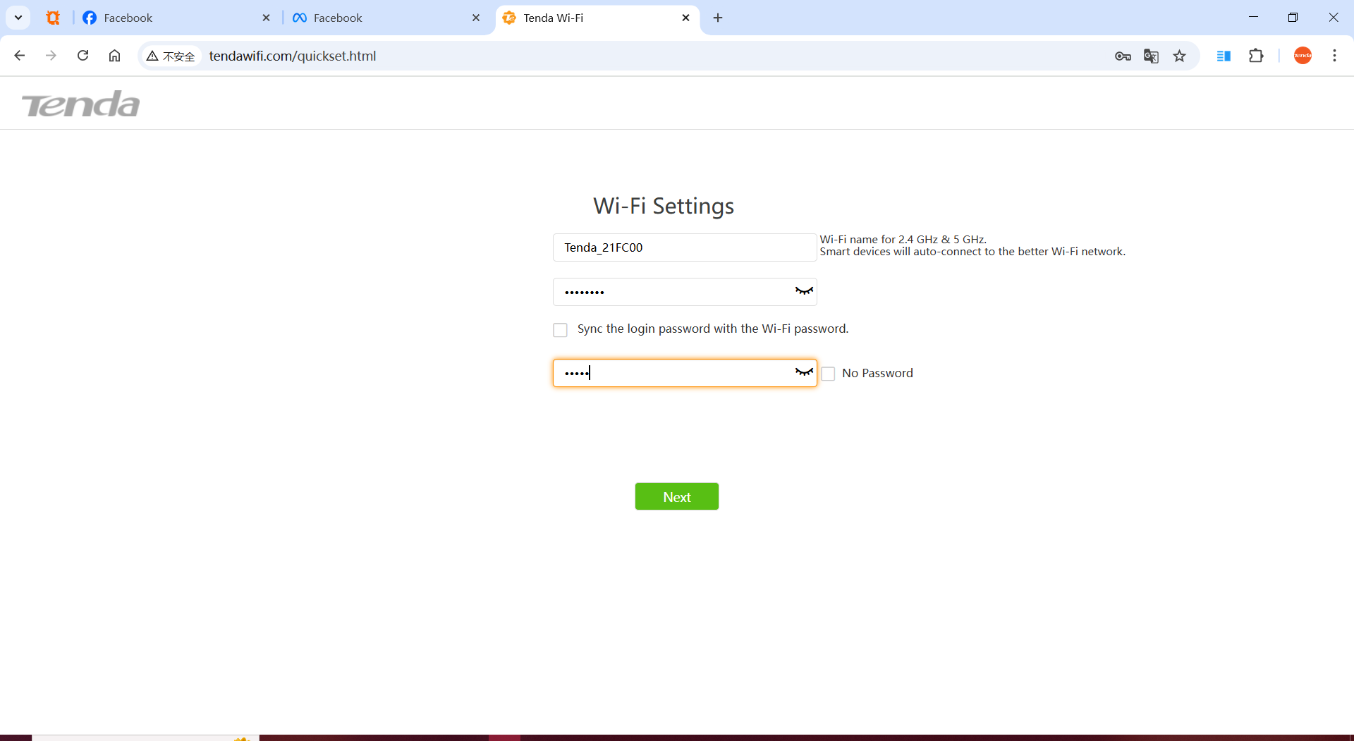Enable Sync the login password checkbox
Screen dimensions: 1354x741
tap(561, 330)
